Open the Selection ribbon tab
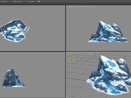 pyautogui.click(x=4, y=1)
